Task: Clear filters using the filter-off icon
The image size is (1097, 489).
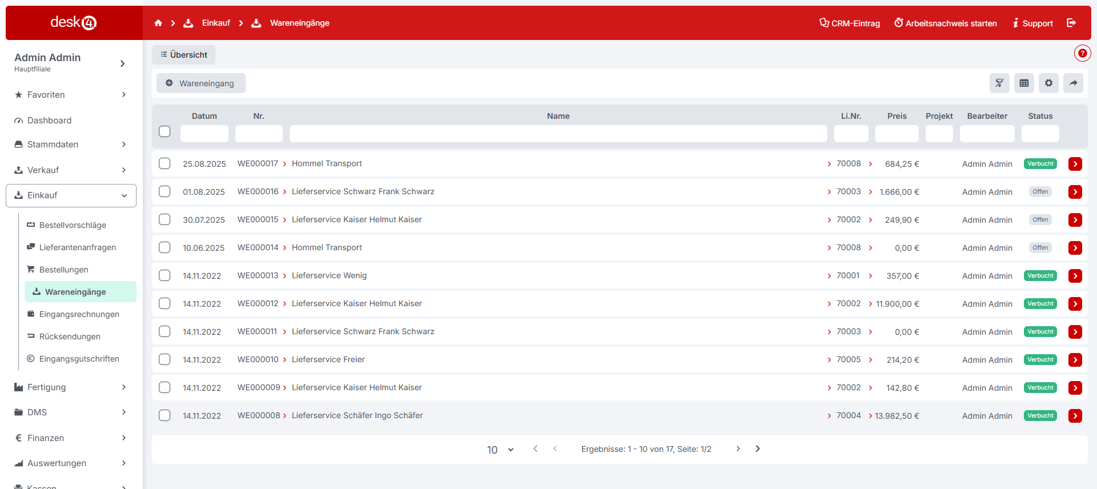Action: [x=999, y=83]
